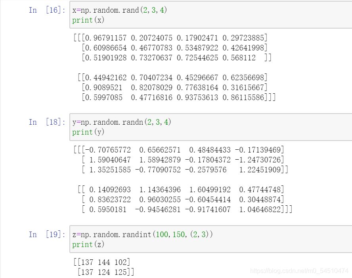
Task: Click output value 0.17902471
Action: coord(197,38)
